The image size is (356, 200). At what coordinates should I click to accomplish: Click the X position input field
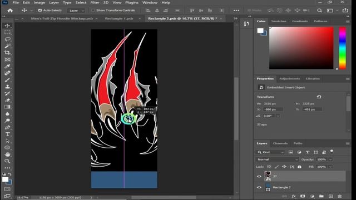click(x=273, y=109)
